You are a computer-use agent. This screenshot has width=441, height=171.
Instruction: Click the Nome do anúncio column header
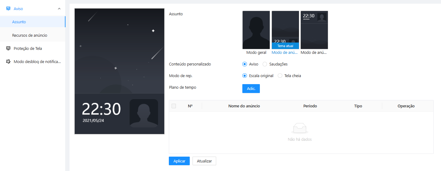(x=244, y=106)
